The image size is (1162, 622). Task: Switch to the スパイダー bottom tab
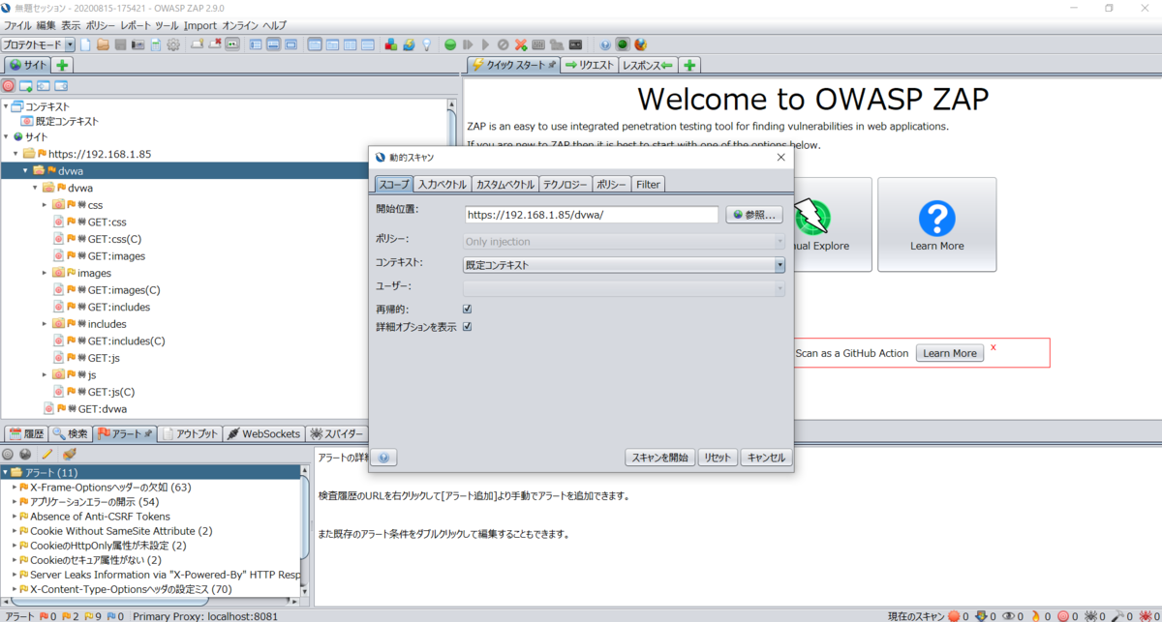(x=335, y=433)
